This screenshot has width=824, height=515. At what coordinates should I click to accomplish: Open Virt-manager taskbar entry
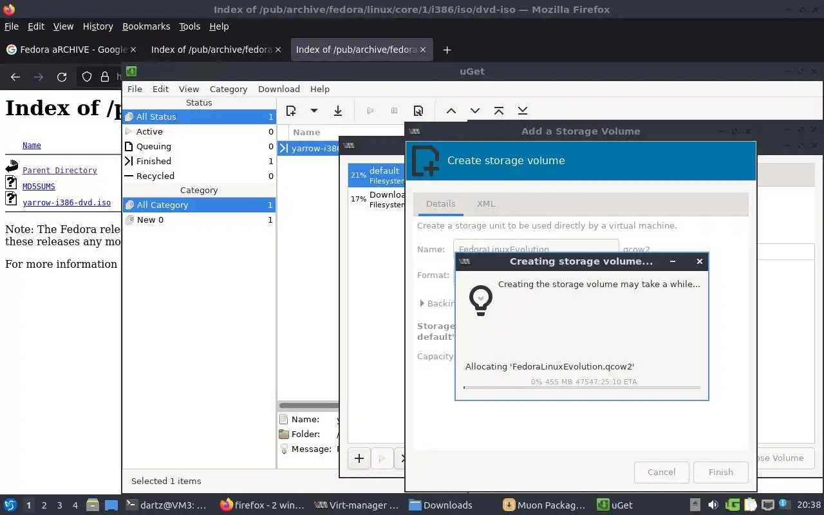[x=357, y=505]
